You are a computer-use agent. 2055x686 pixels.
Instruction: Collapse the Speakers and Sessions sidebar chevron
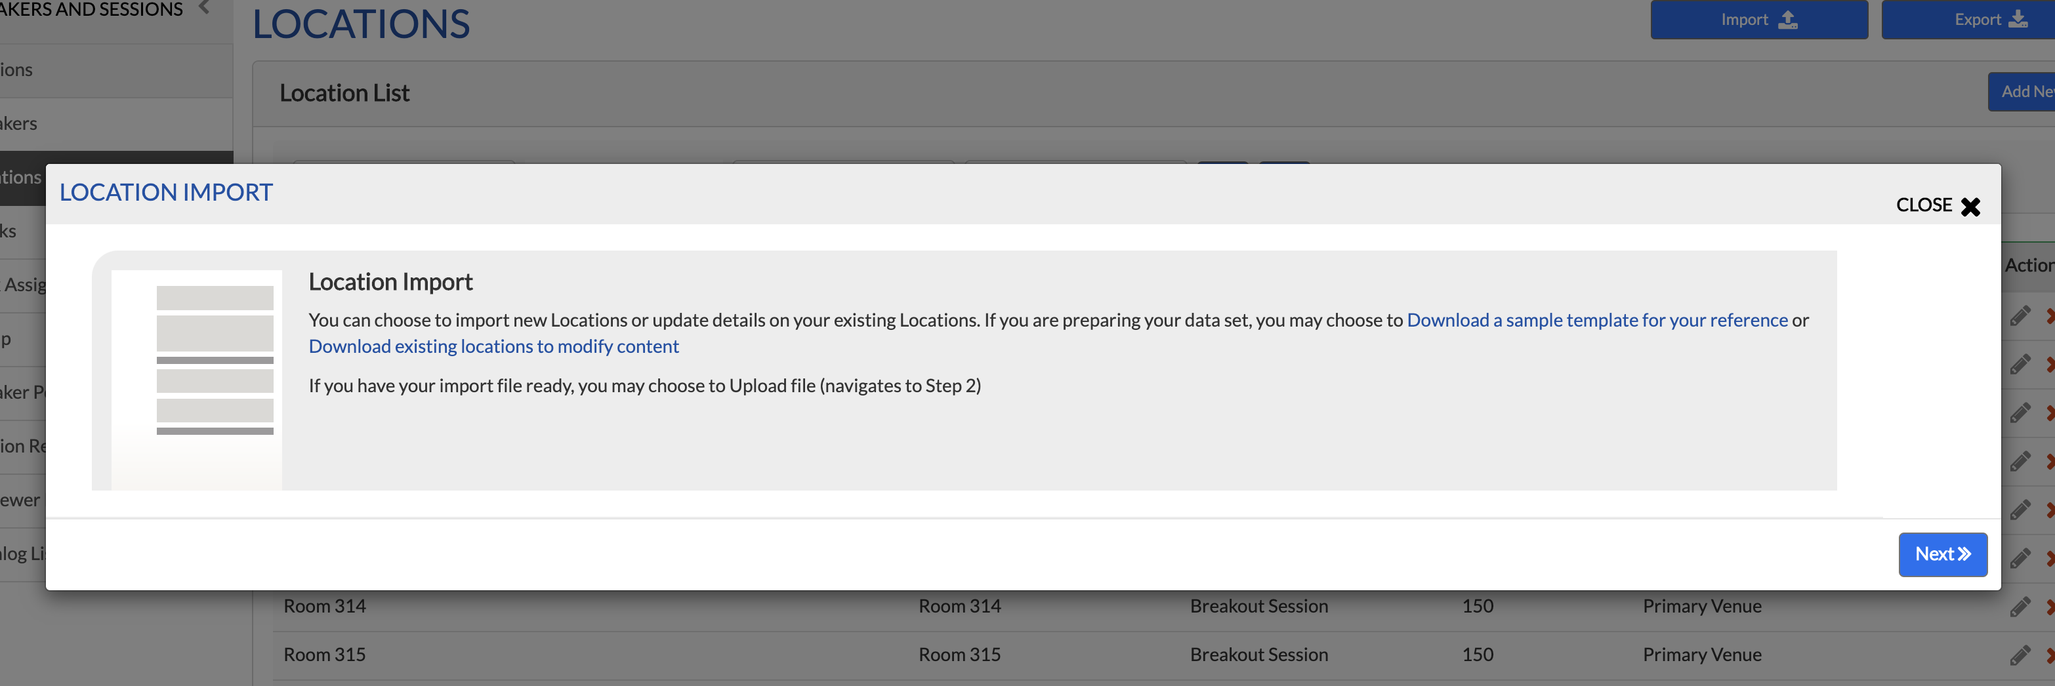click(204, 8)
